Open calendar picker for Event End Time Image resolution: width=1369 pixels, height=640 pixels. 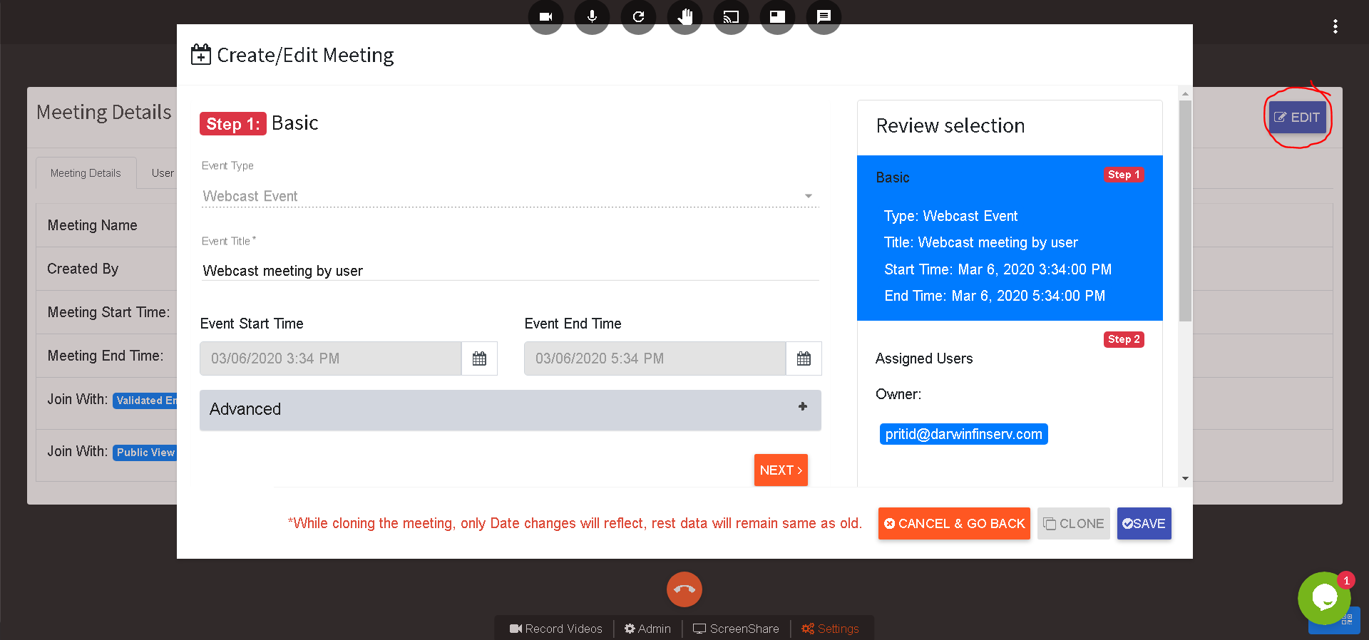pyautogui.click(x=804, y=358)
